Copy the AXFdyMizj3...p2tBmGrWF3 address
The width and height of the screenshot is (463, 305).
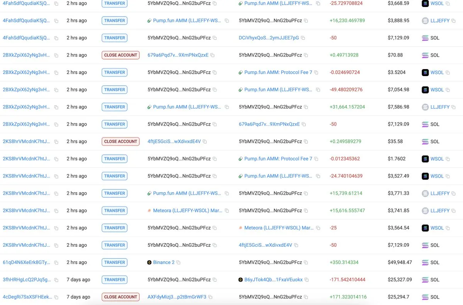coord(210,297)
